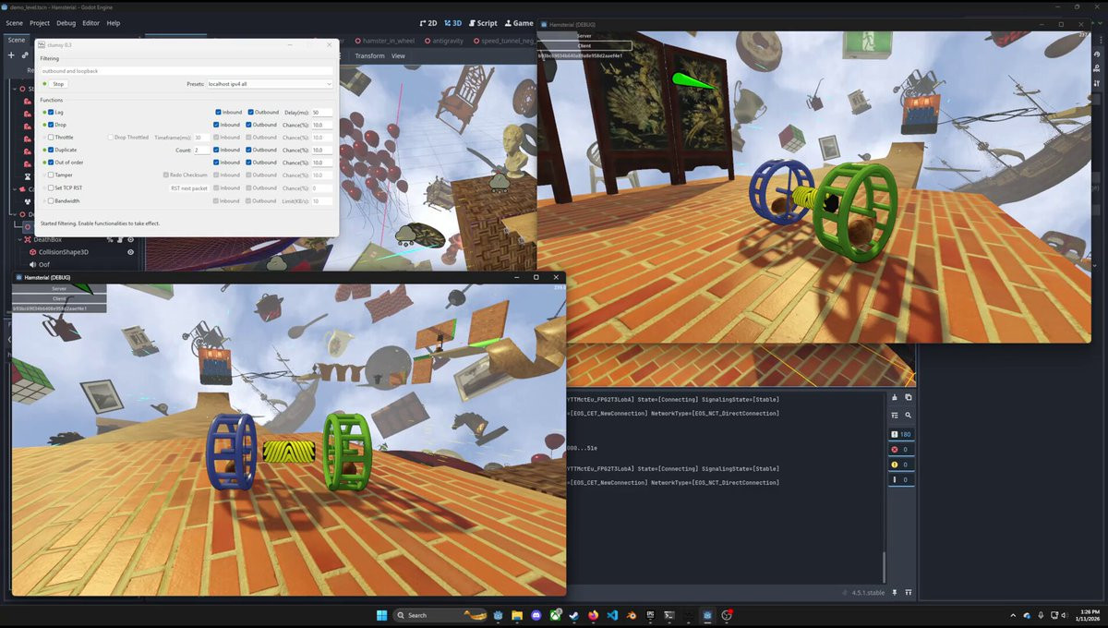Click Server button in lower Hamsterial window
Image resolution: width=1108 pixels, height=628 pixels.
(x=59, y=289)
